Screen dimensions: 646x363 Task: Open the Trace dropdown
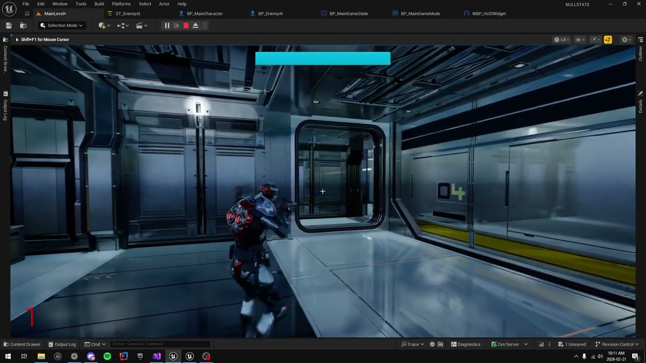[412, 344]
